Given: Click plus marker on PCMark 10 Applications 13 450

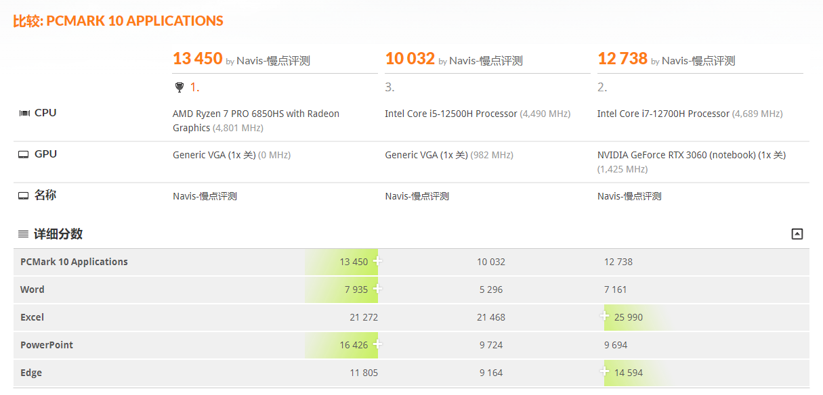Looking at the screenshot, I should coord(377,261).
